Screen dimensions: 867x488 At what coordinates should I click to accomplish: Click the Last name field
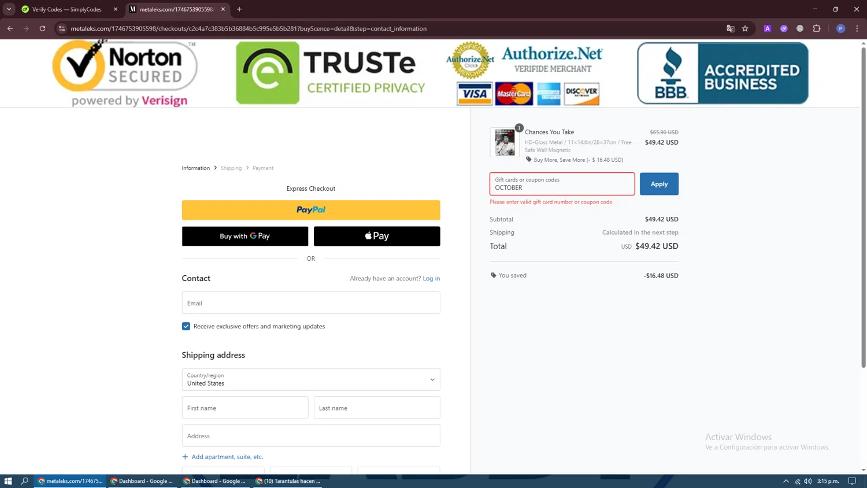(377, 408)
